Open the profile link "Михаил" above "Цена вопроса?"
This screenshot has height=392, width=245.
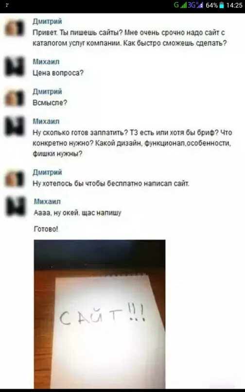coord(46,62)
